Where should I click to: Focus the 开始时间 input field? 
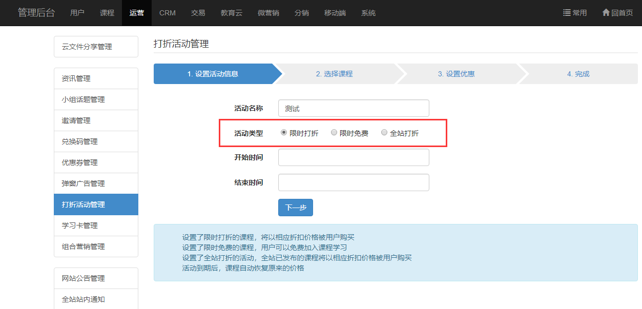(354, 157)
